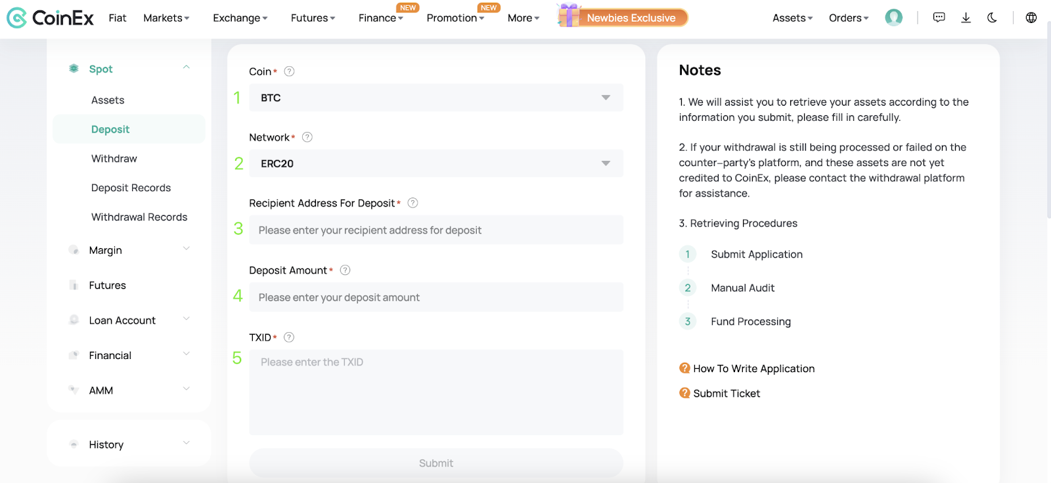This screenshot has height=483, width=1051.
Task: Click the How To Write Application question icon
Action: click(684, 368)
